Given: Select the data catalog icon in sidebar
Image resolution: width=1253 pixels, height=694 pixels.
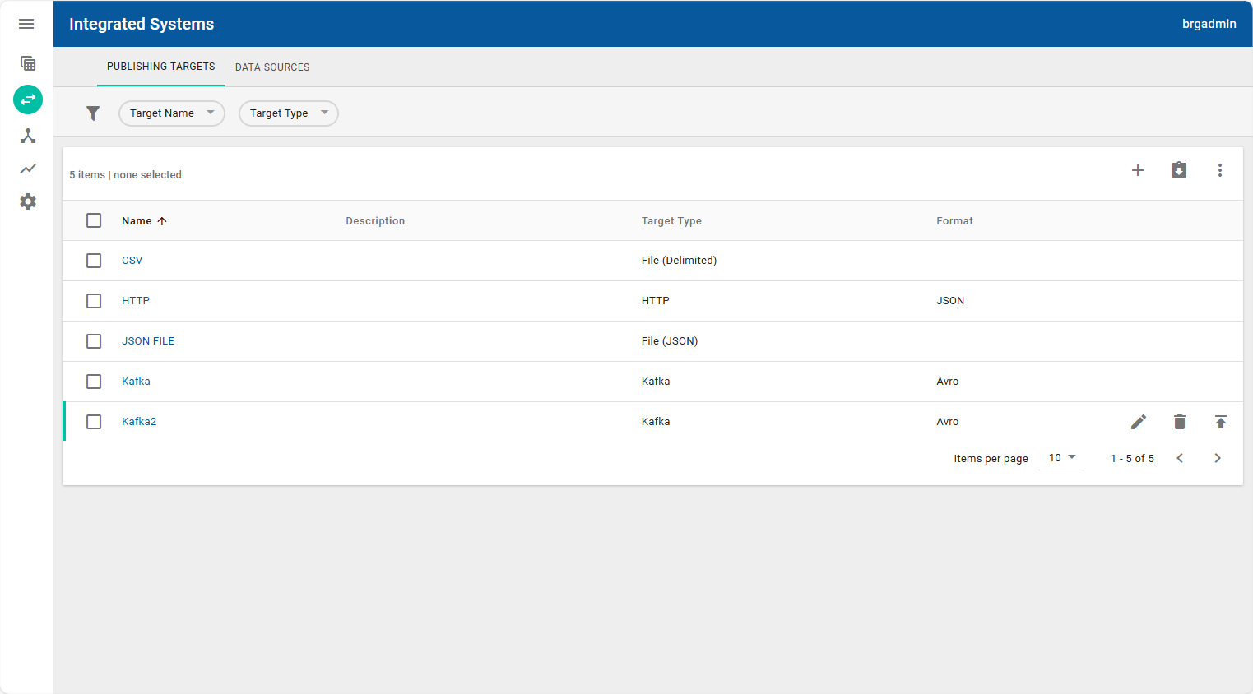Looking at the screenshot, I should click(x=27, y=63).
